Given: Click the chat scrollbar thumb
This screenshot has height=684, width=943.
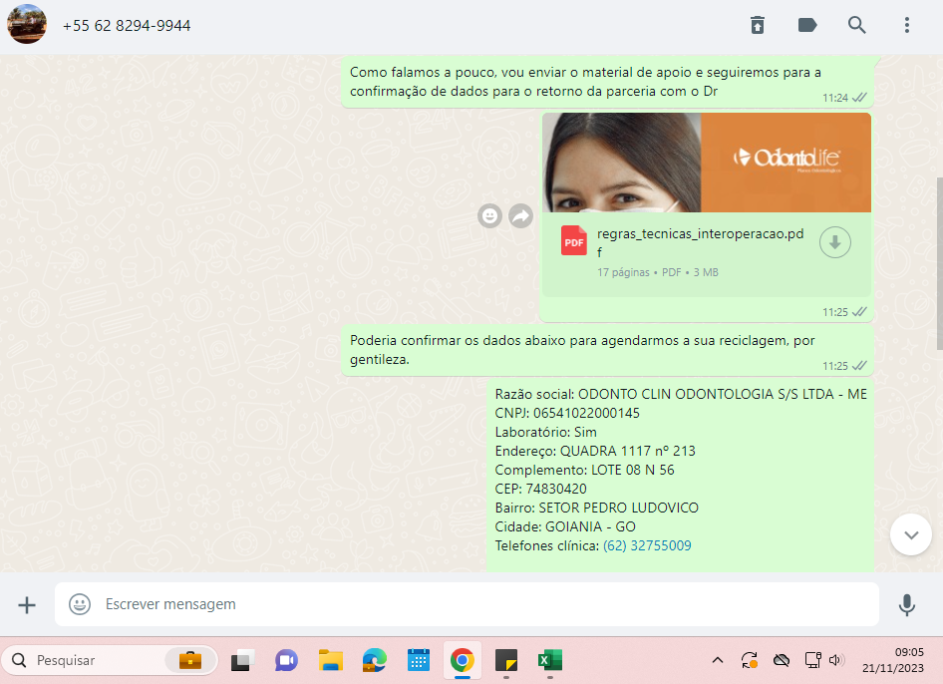Looking at the screenshot, I should pos(938,264).
